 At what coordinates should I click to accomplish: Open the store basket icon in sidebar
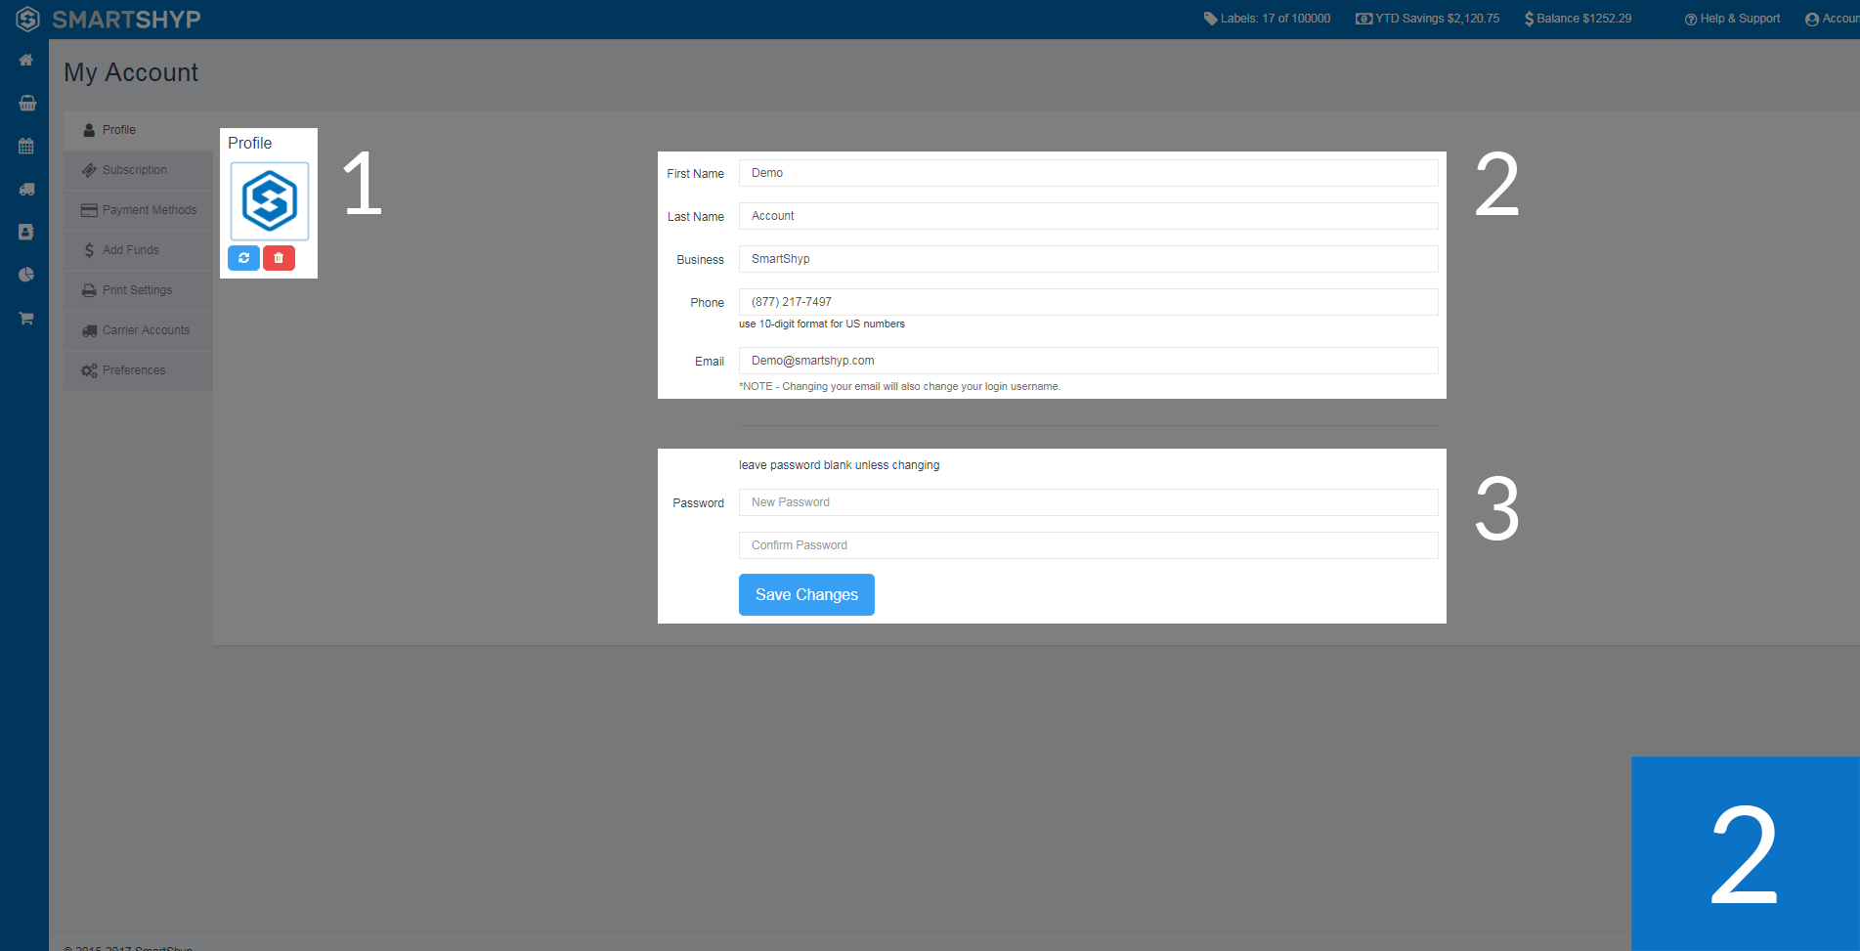(x=26, y=103)
